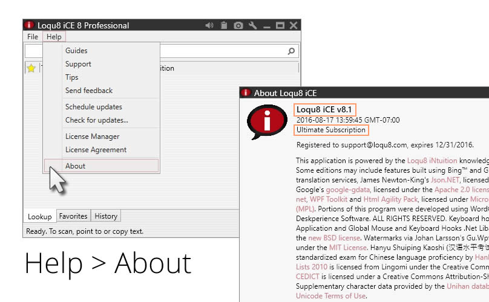Select Check for updates... option
The width and height of the screenshot is (489, 302).
coord(96,120)
